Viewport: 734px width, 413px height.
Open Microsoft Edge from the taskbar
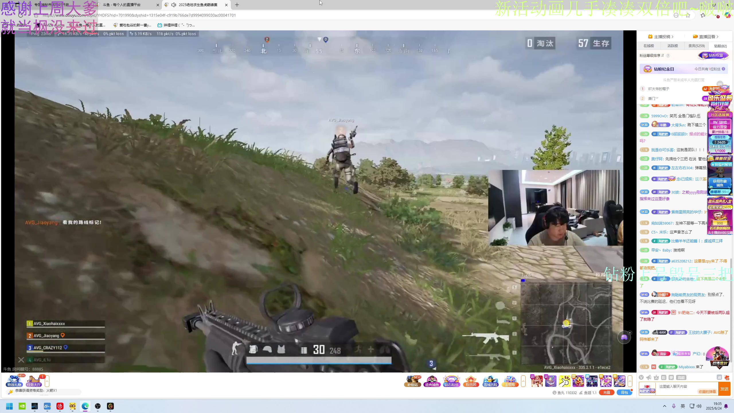pyautogui.click(x=85, y=406)
